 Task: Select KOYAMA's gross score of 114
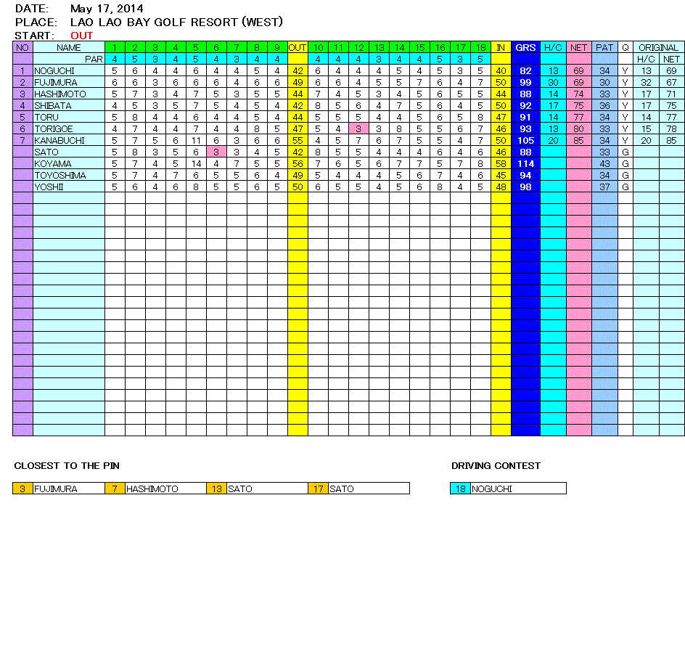tap(525, 164)
